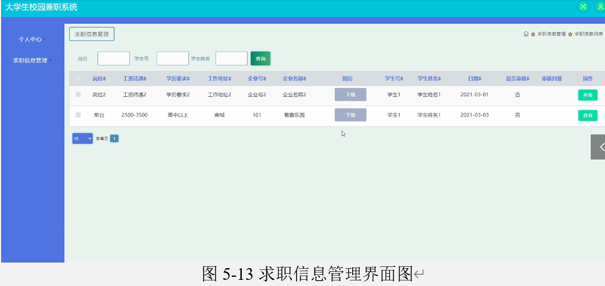Check the row checkbox for 岗位2
Screen dimensions: 605x286
(78, 94)
